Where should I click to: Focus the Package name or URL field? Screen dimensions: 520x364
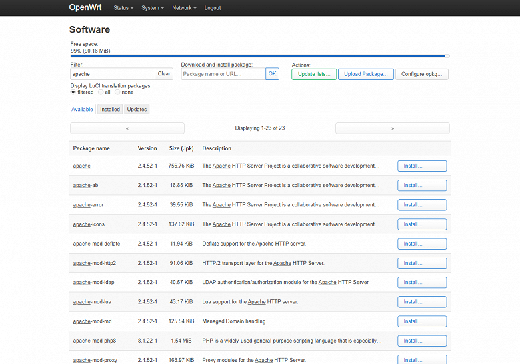coord(223,74)
